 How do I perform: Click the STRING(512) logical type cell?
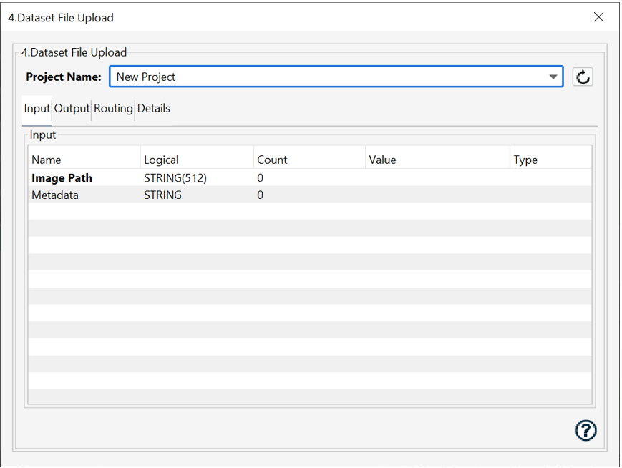175,178
